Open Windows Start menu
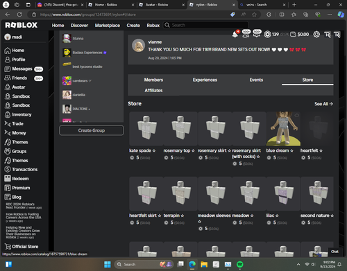This screenshot has height=271, width=347. pos(108,264)
